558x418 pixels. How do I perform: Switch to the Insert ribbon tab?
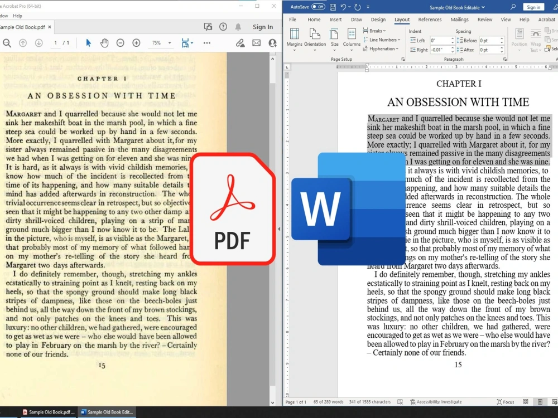coord(335,20)
